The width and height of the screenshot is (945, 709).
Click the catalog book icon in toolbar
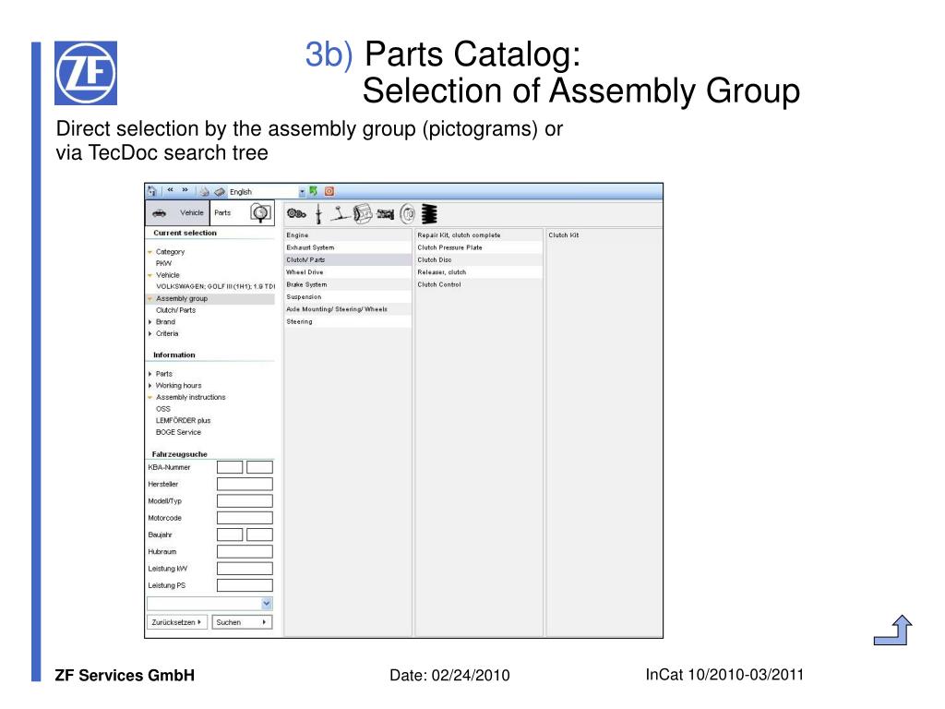tap(220, 192)
